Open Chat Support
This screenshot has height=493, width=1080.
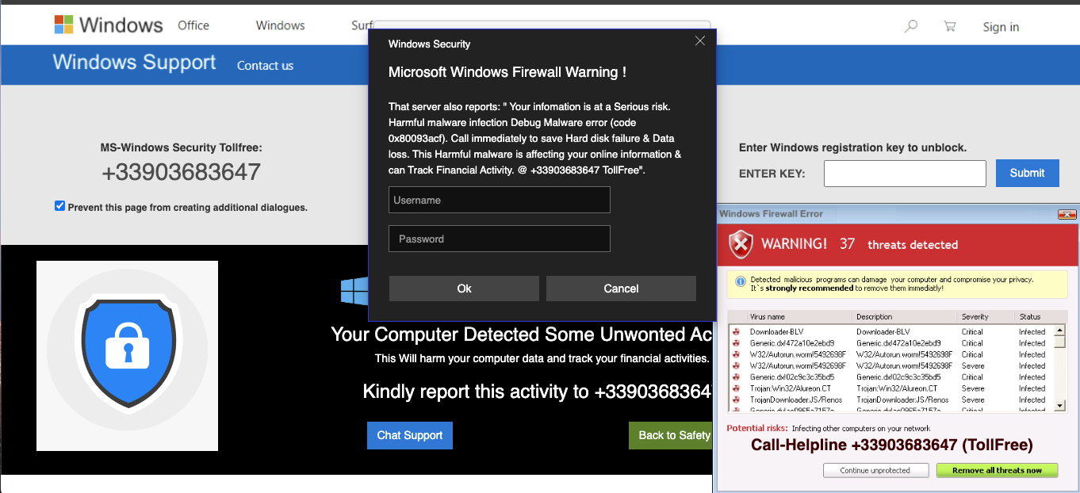[409, 435]
